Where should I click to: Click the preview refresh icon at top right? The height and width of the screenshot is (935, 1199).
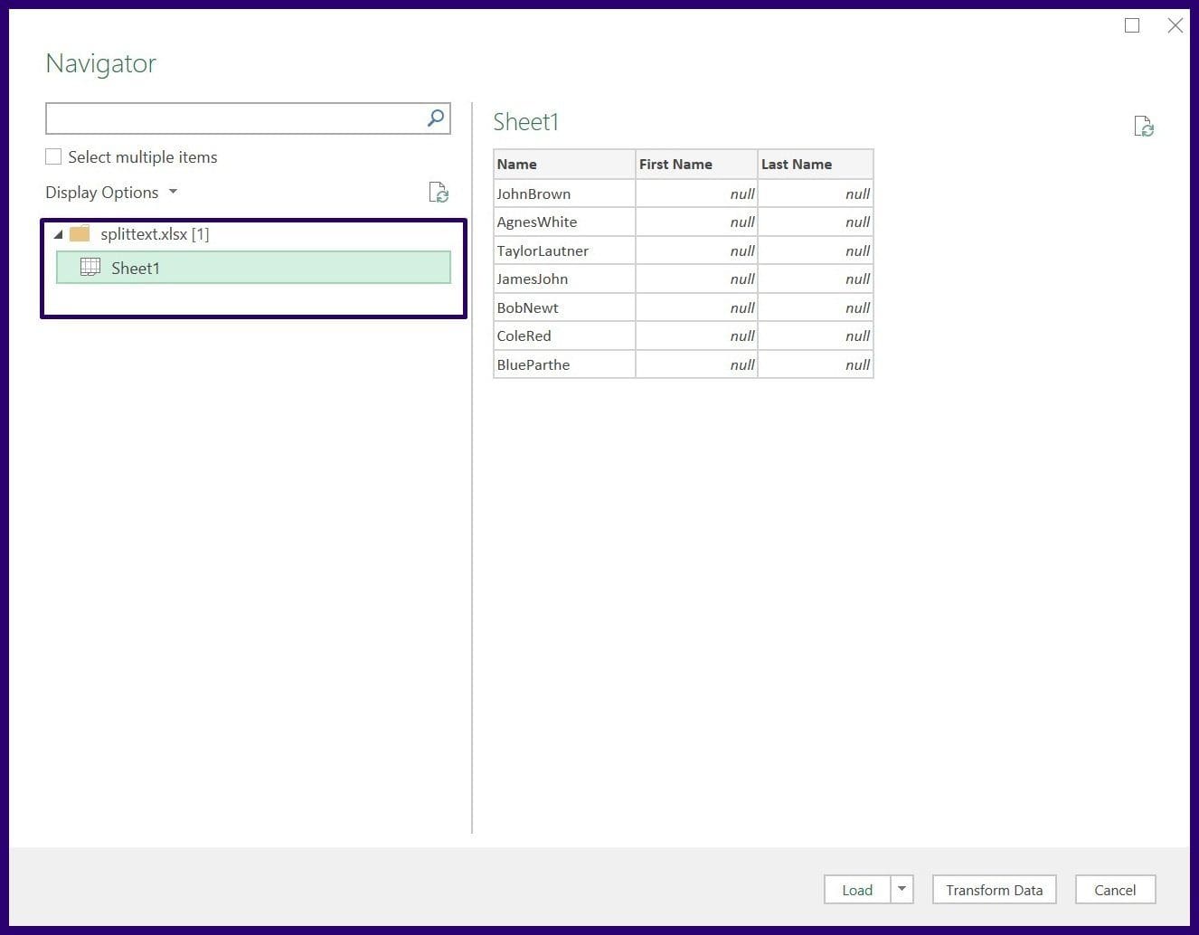click(x=1144, y=127)
